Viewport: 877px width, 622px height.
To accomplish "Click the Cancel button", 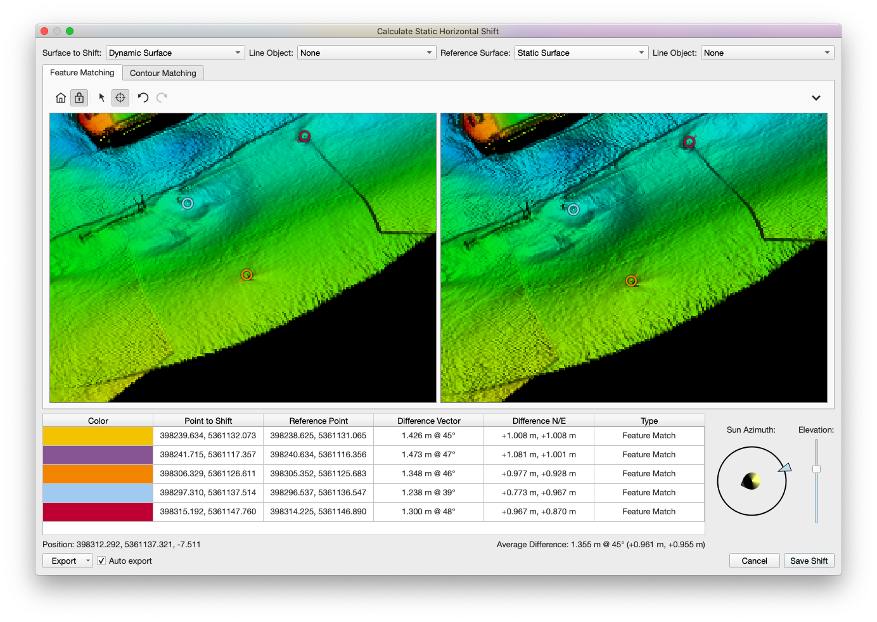I will [754, 561].
